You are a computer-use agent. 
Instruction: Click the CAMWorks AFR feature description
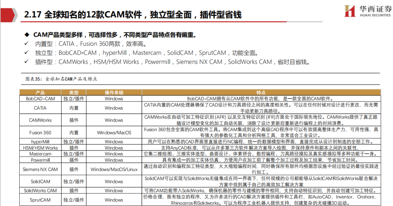point(261,120)
